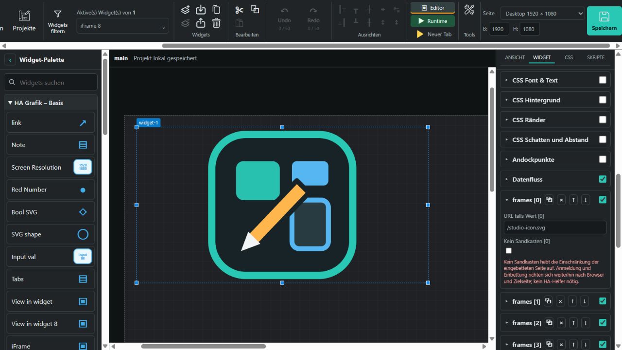Viewport: 622px width, 350px height.
Task: Enable the CSS Hintergrund checkbox
Action: click(x=603, y=100)
